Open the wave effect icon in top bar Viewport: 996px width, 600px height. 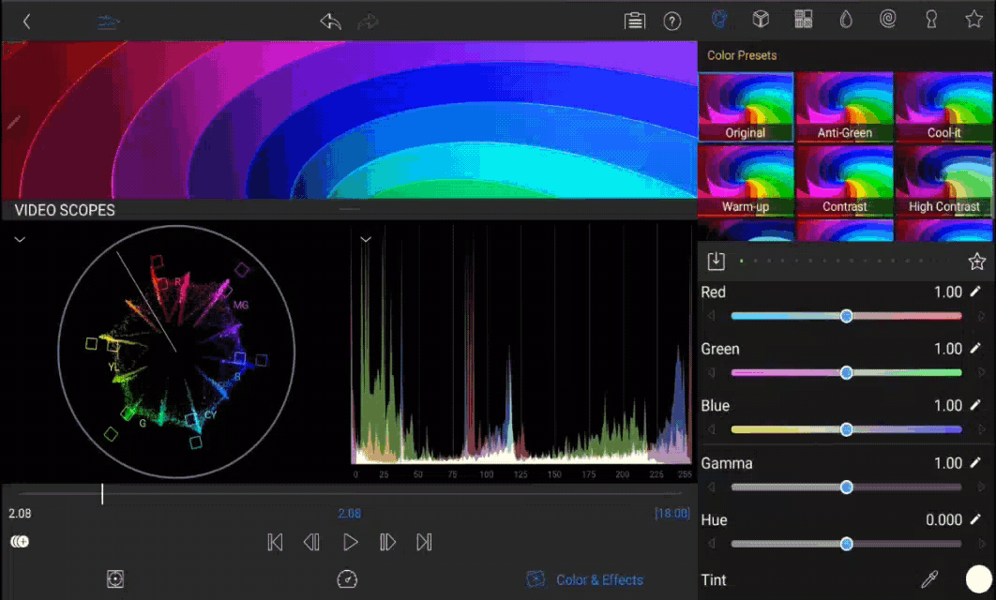(108, 22)
